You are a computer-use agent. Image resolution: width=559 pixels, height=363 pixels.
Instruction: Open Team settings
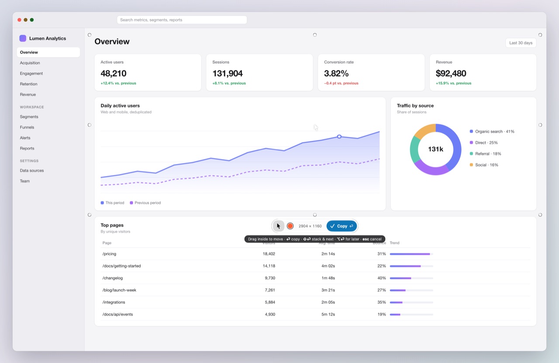(48, 181)
